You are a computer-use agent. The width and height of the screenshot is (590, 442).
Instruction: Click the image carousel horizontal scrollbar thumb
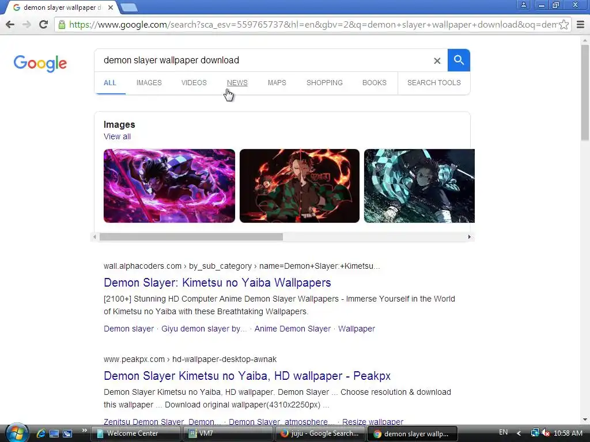[191, 237]
